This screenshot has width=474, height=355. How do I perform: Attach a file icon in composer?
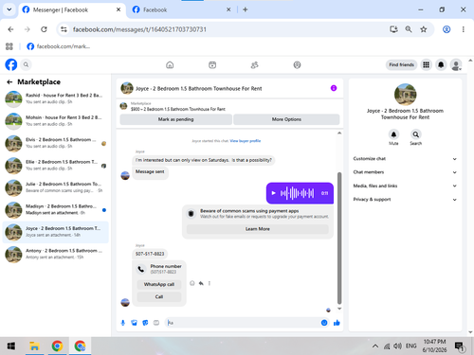point(134,323)
